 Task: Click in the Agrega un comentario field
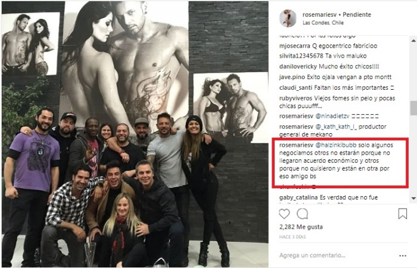[x=312, y=256]
